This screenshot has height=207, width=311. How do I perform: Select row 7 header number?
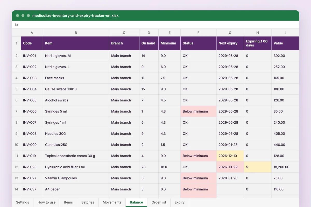(x=16, y=111)
